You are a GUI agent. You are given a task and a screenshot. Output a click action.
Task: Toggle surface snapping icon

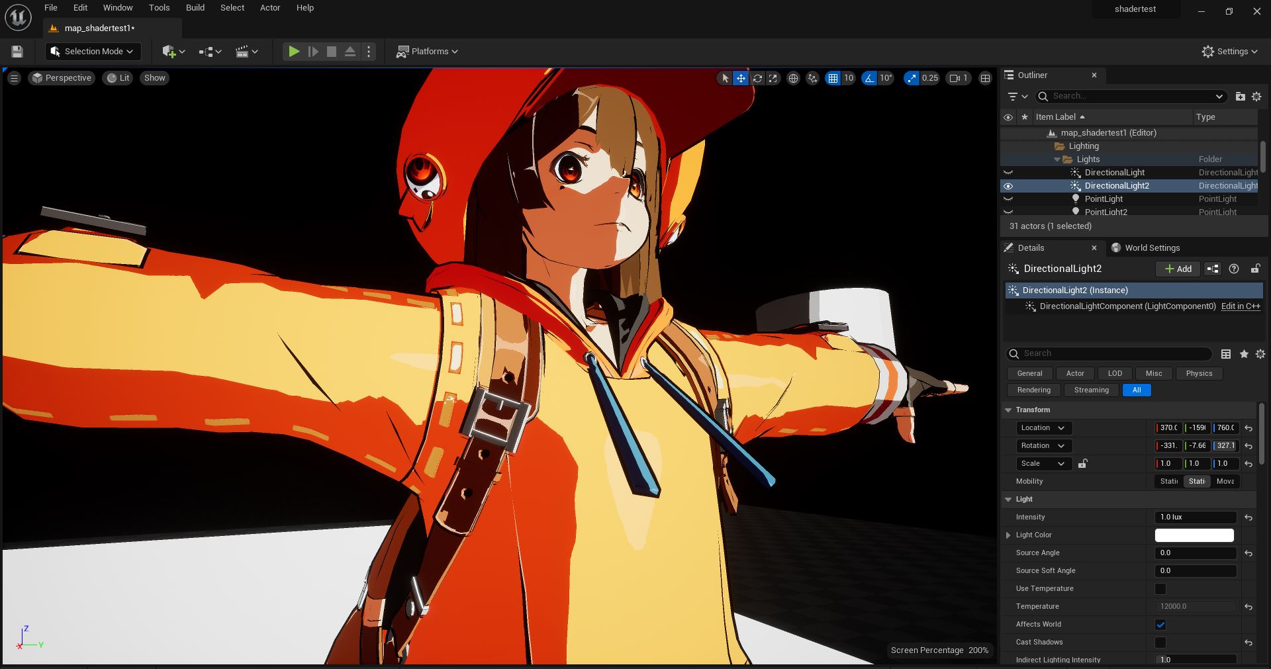pyautogui.click(x=812, y=78)
